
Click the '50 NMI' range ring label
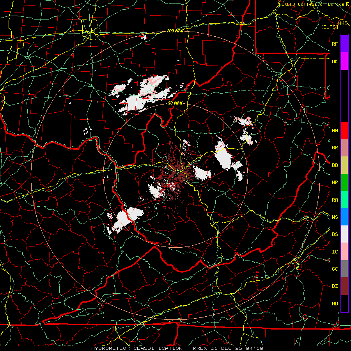coord(175,103)
